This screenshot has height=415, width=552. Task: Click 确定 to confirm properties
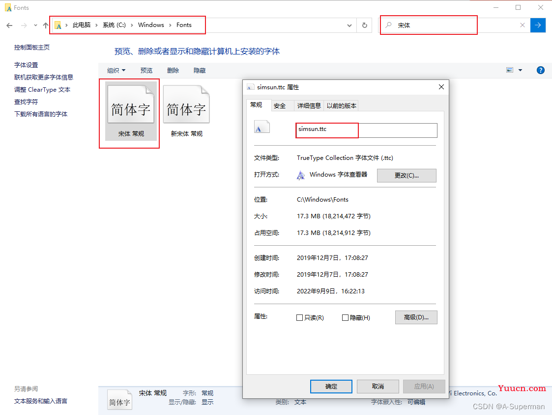[x=331, y=387]
